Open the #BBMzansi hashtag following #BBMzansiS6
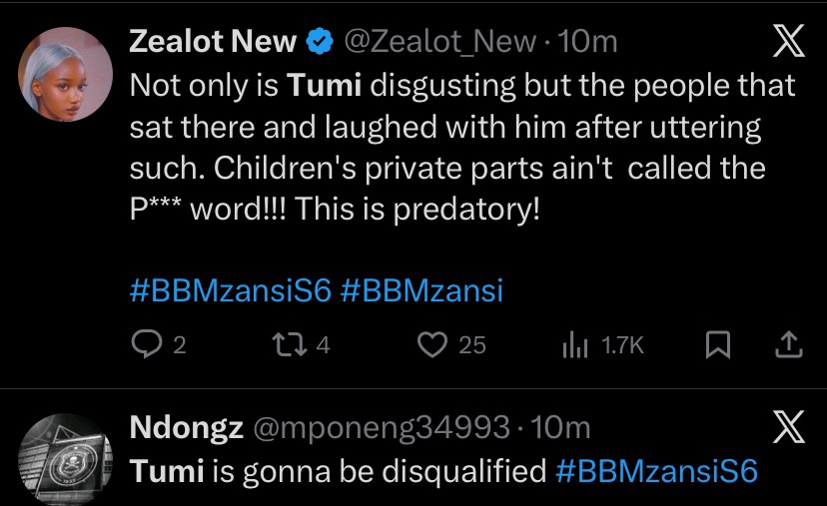827x506 pixels. [421, 290]
